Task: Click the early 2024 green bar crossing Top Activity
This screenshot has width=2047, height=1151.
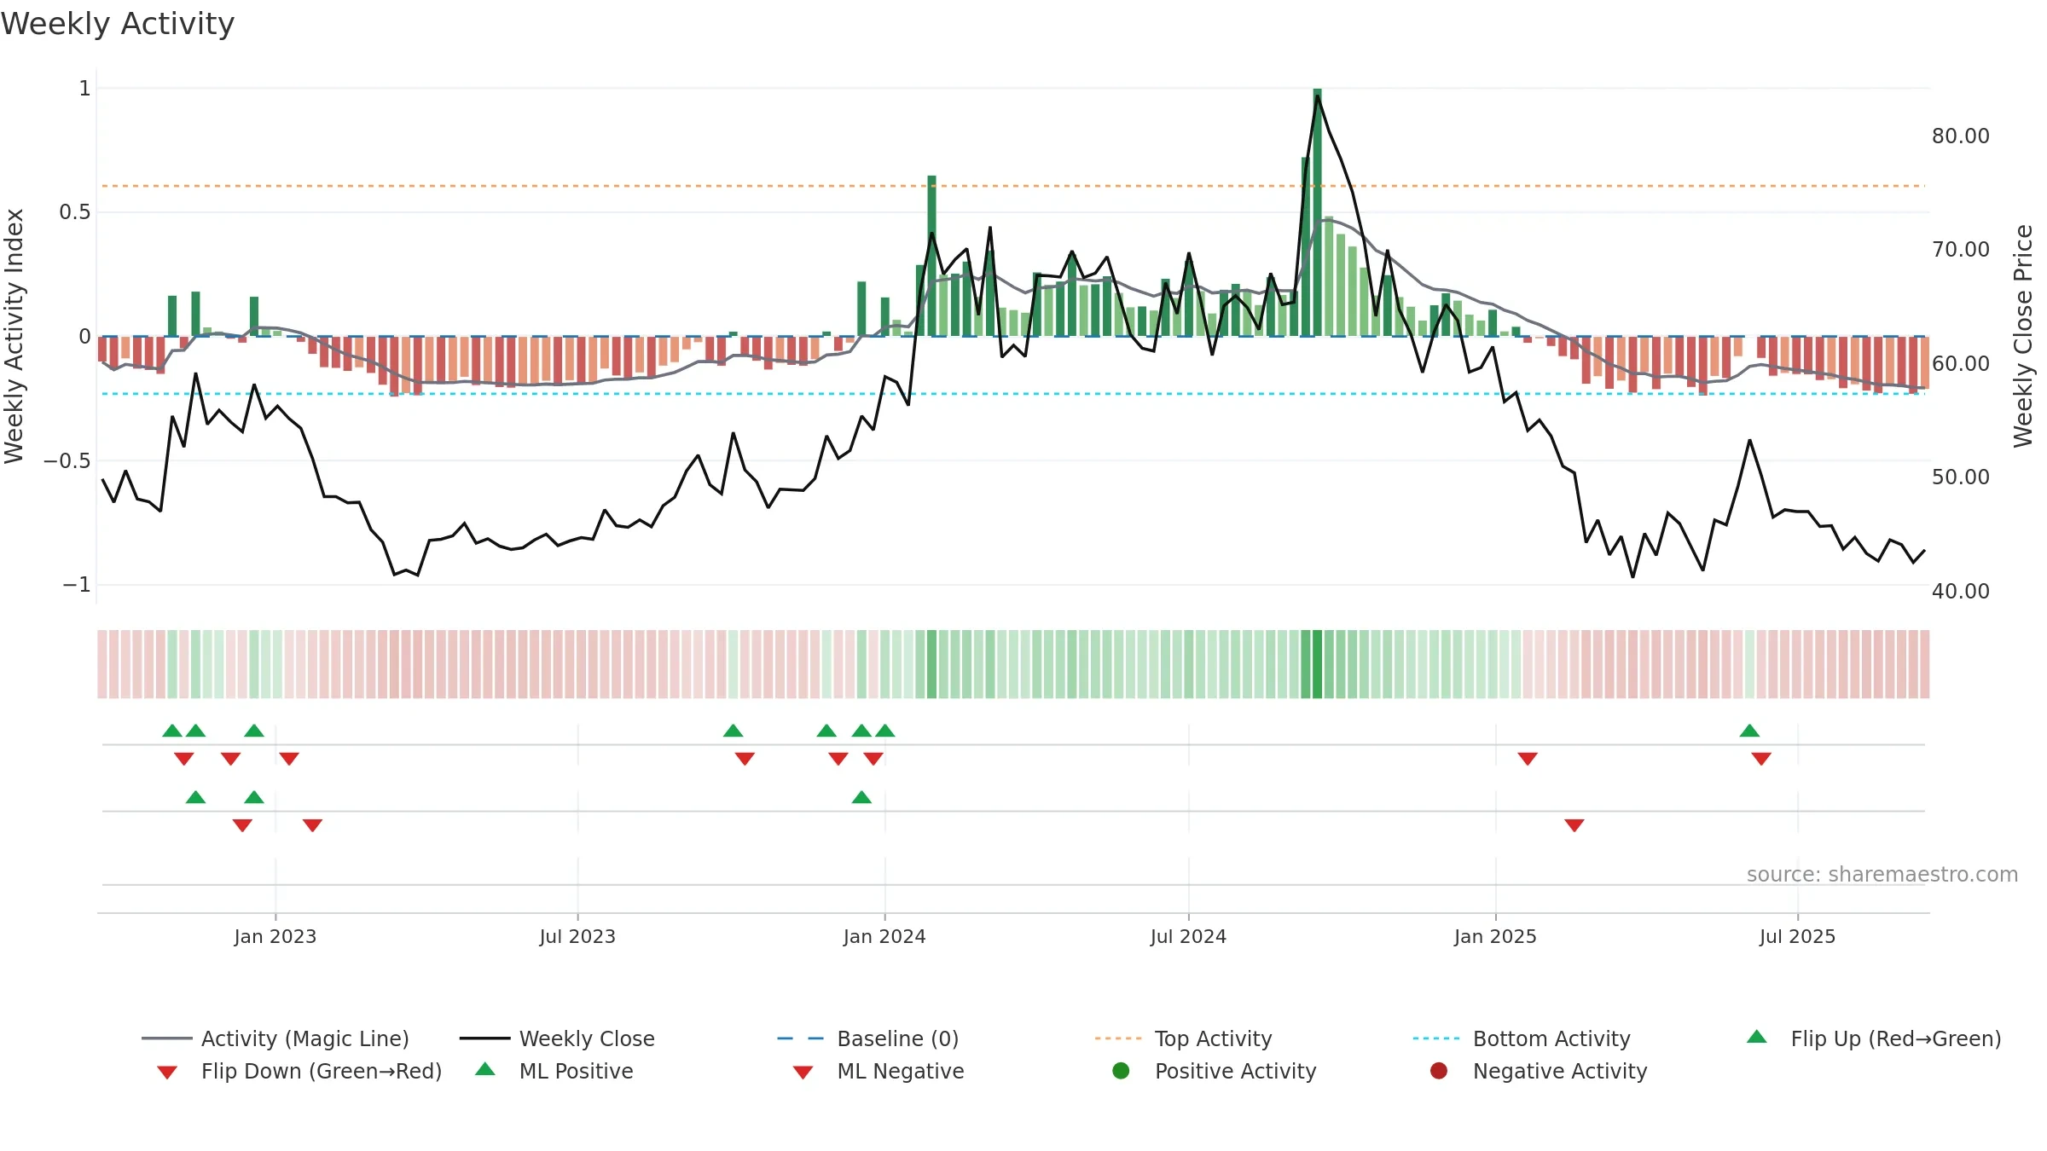Action: [931, 256]
